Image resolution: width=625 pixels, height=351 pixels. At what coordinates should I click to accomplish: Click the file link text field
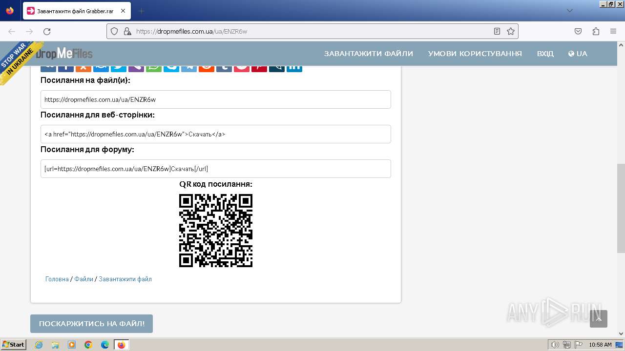[216, 99]
